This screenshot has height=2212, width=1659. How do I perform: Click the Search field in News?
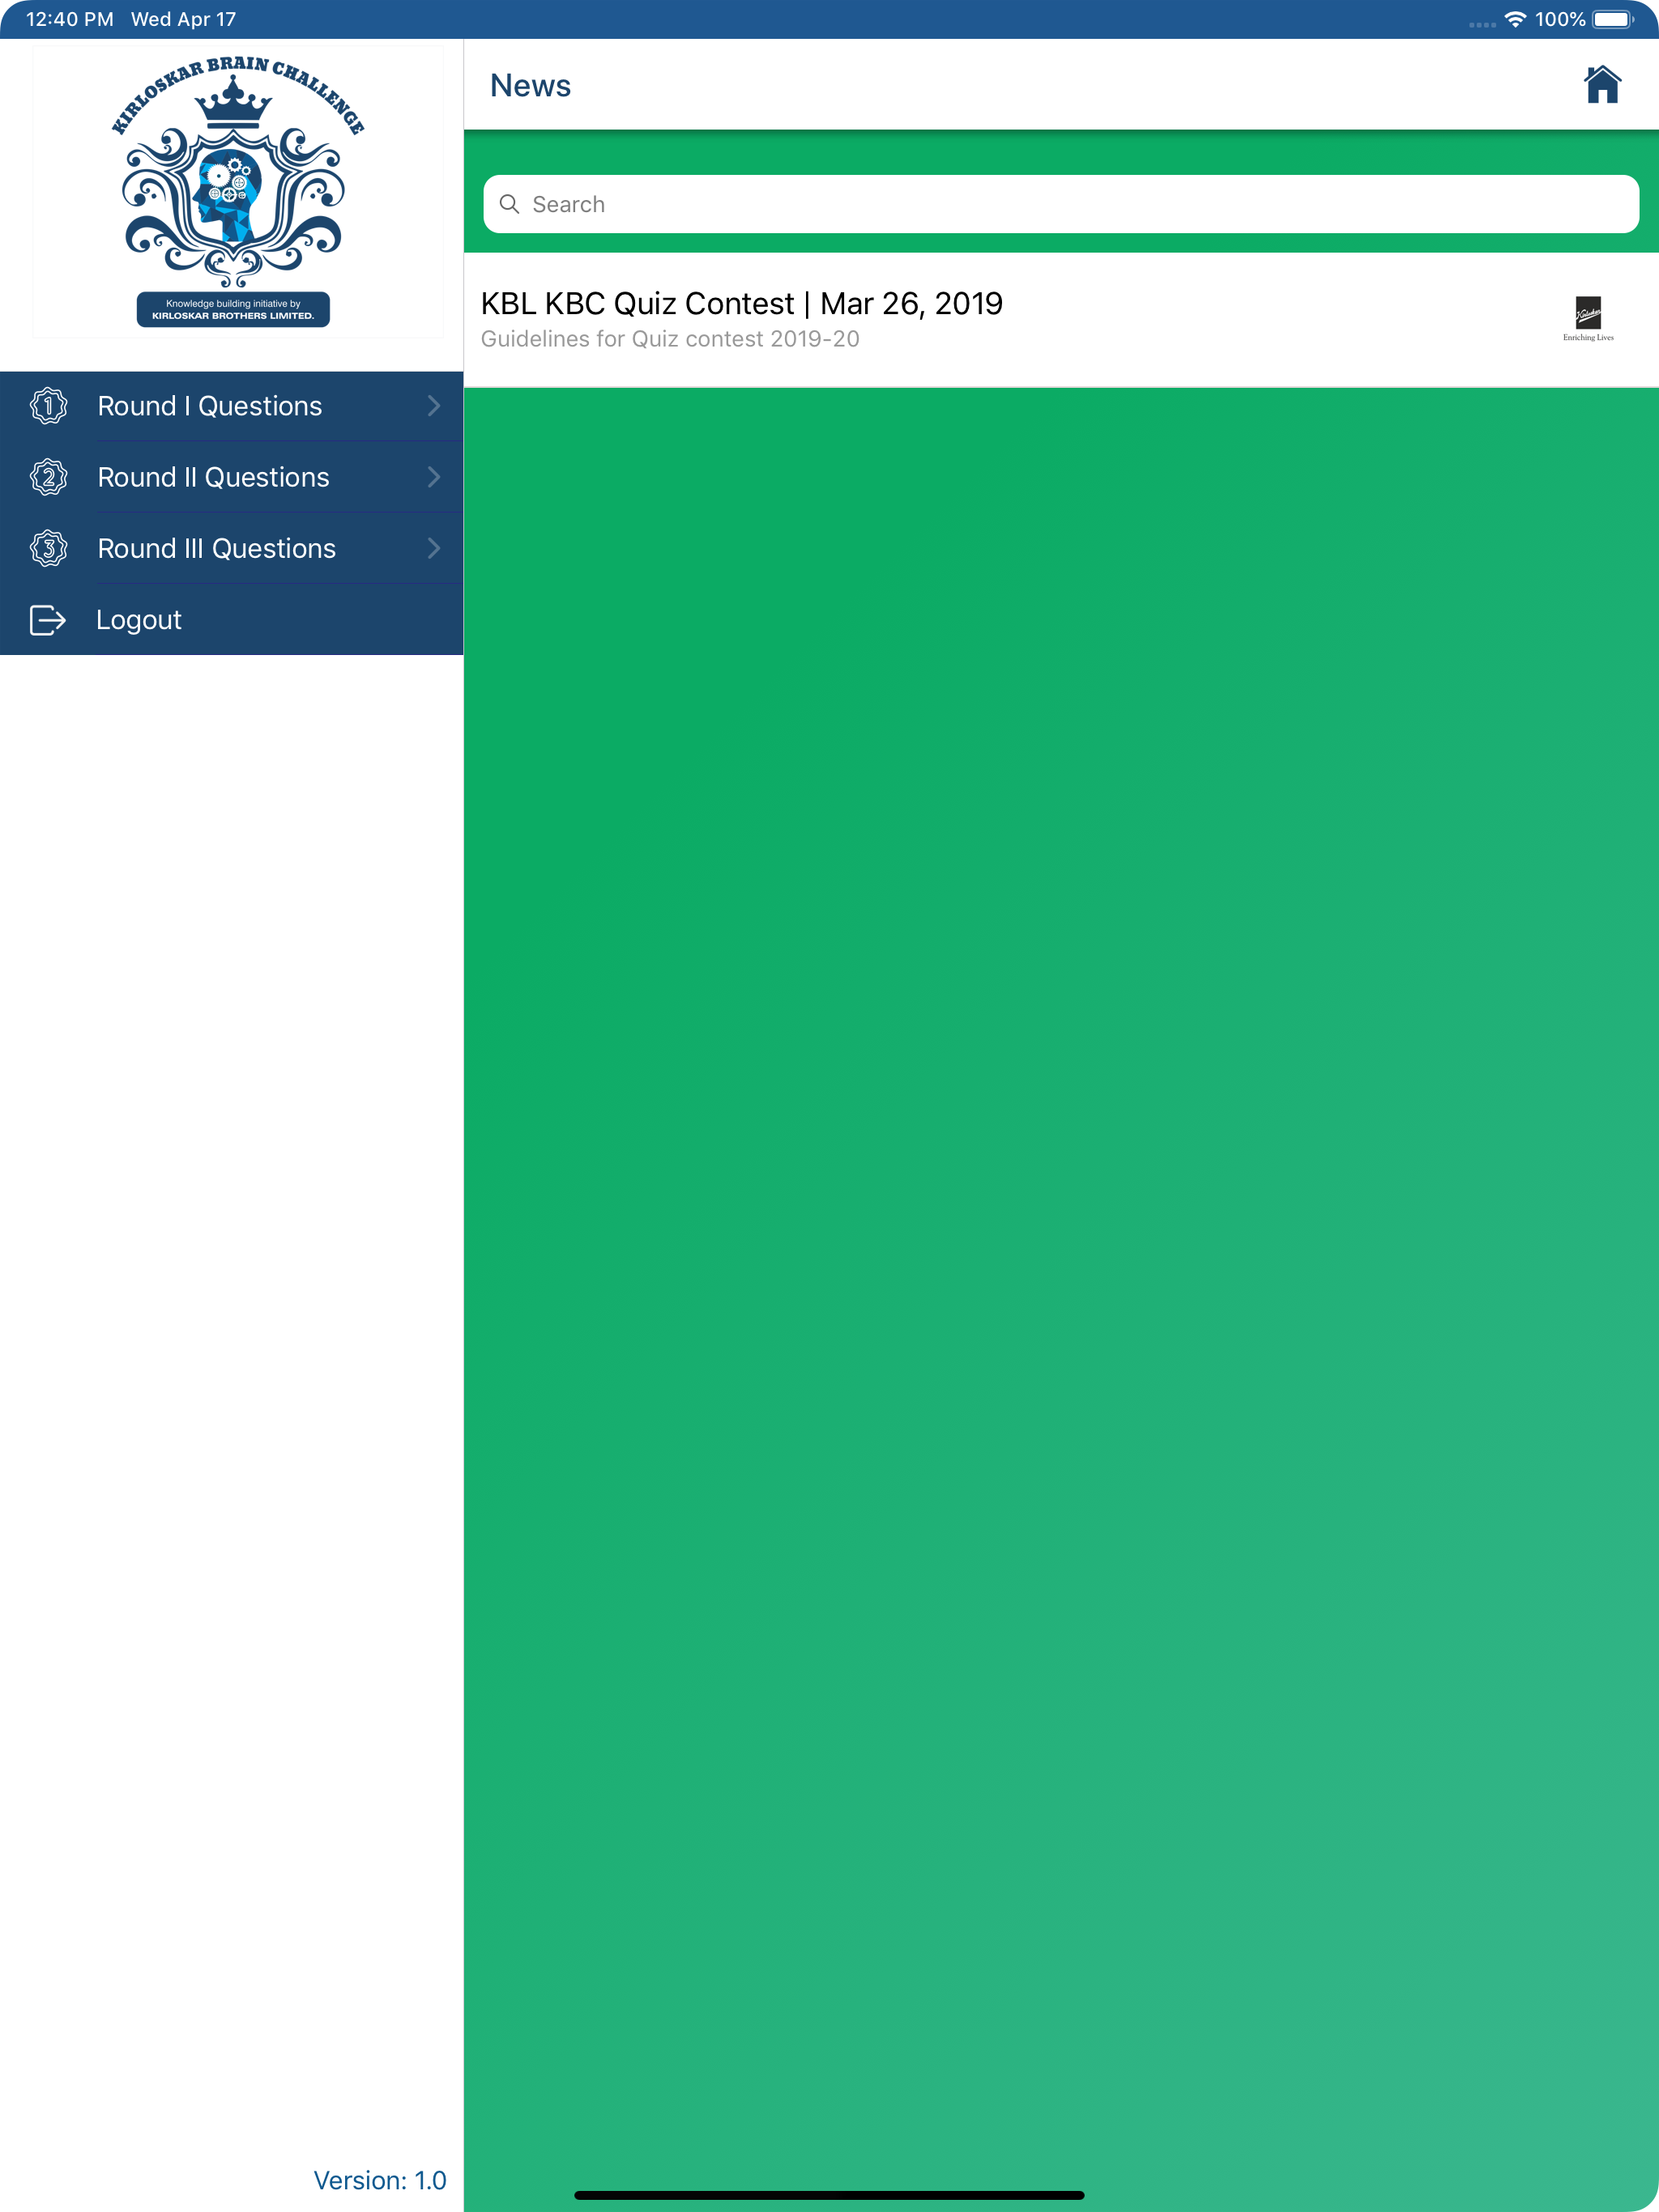click(x=1060, y=204)
